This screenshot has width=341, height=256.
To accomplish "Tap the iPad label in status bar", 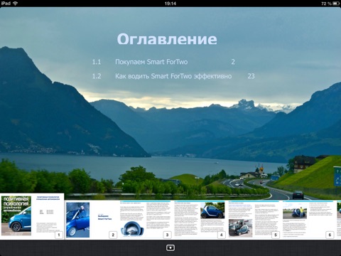I will tap(6, 4).
